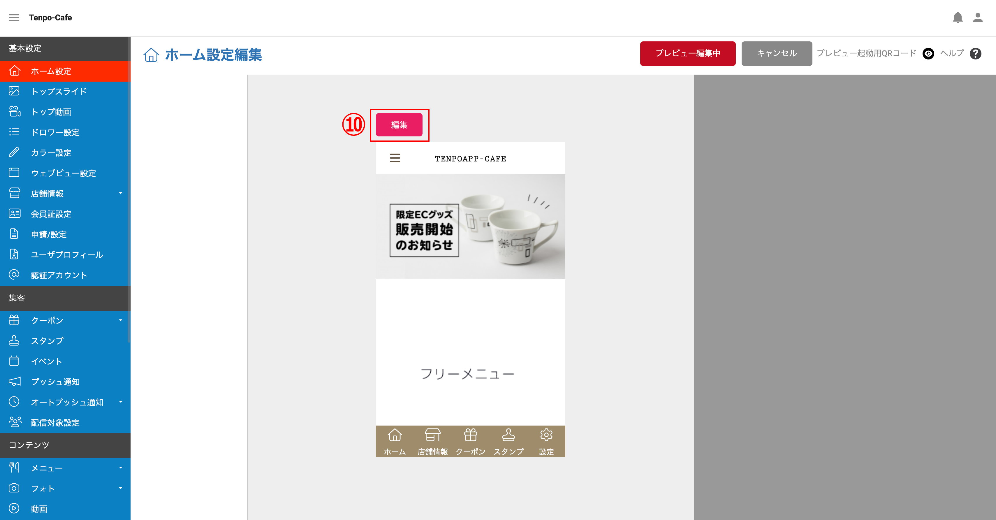The height and width of the screenshot is (520, 996).
Task: Click the pink 編集 button
Action: [x=399, y=124]
